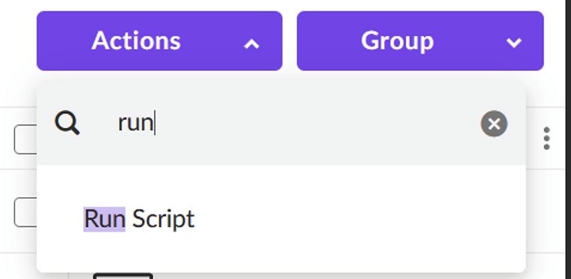Click the up chevron on the Actions button

coord(251,43)
